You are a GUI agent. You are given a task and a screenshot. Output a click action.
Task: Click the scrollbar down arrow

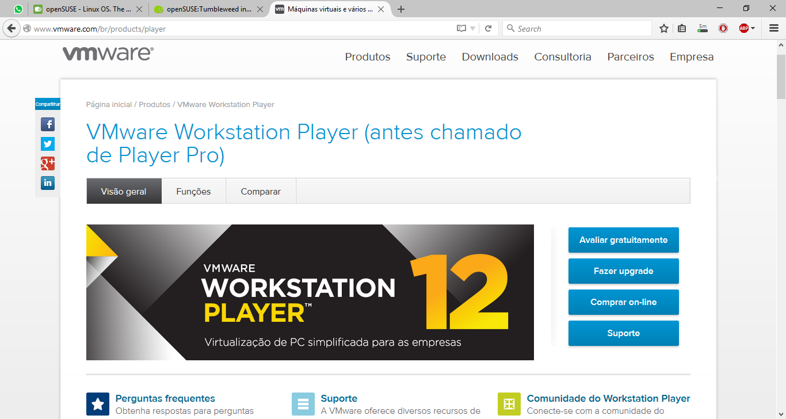click(781, 414)
